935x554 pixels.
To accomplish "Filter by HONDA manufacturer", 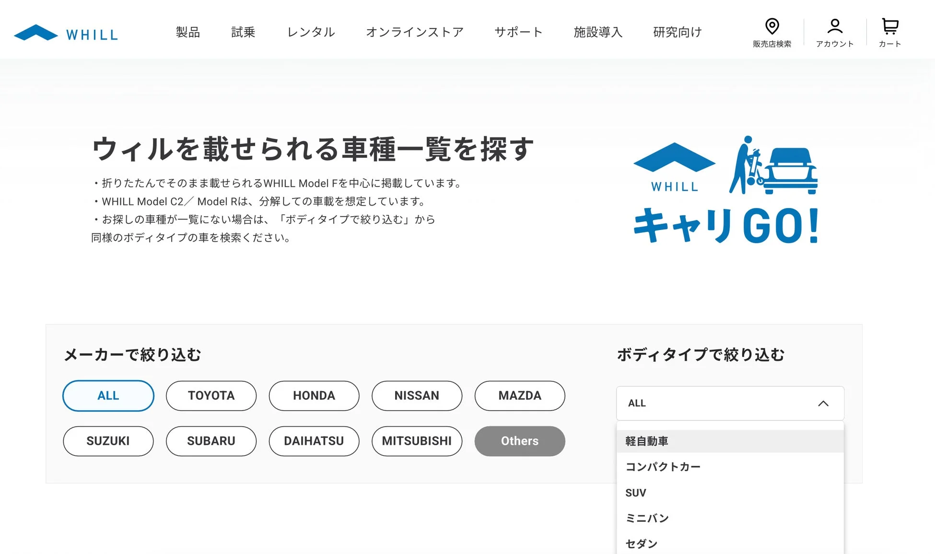I will point(314,396).
